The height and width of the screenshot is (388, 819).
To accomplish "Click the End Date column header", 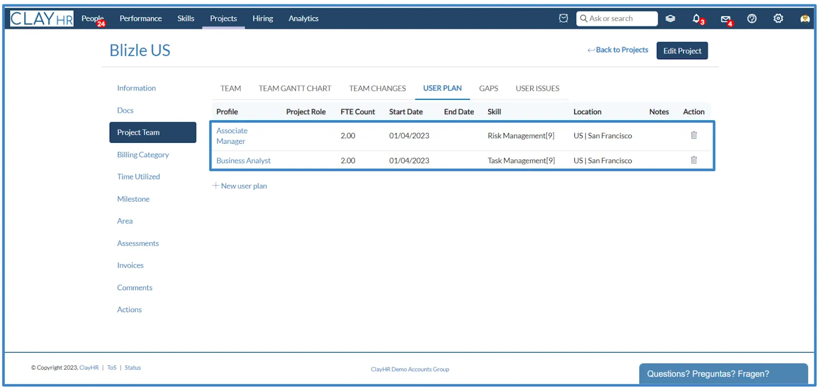I will click(459, 112).
